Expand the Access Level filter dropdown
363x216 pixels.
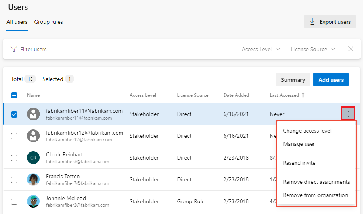(261, 49)
